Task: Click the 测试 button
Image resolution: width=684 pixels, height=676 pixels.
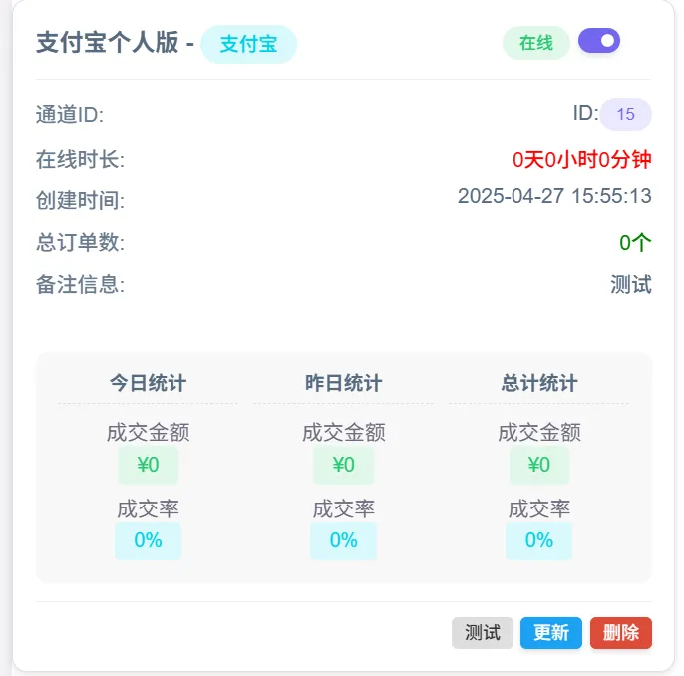Action: (483, 633)
